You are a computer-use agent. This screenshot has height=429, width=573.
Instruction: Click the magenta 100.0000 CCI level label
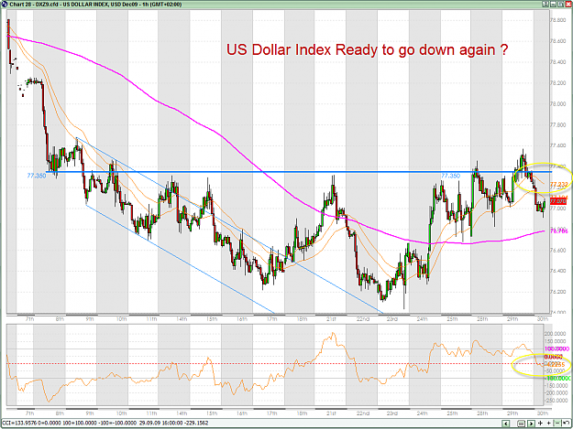[556, 349]
